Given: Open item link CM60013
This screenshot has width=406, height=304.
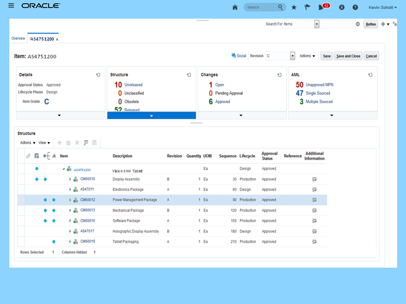Looking at the screenshot, I should pos(88,210).
